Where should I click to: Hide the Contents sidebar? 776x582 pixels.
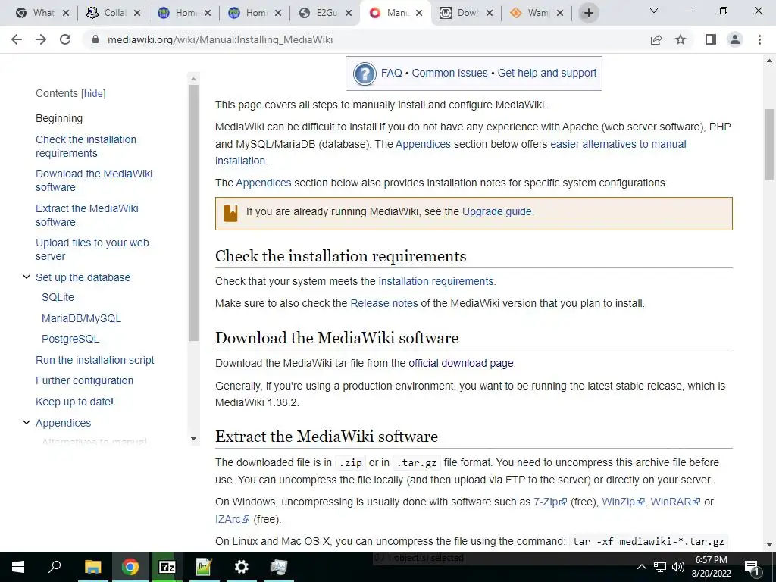coord(93,93)
